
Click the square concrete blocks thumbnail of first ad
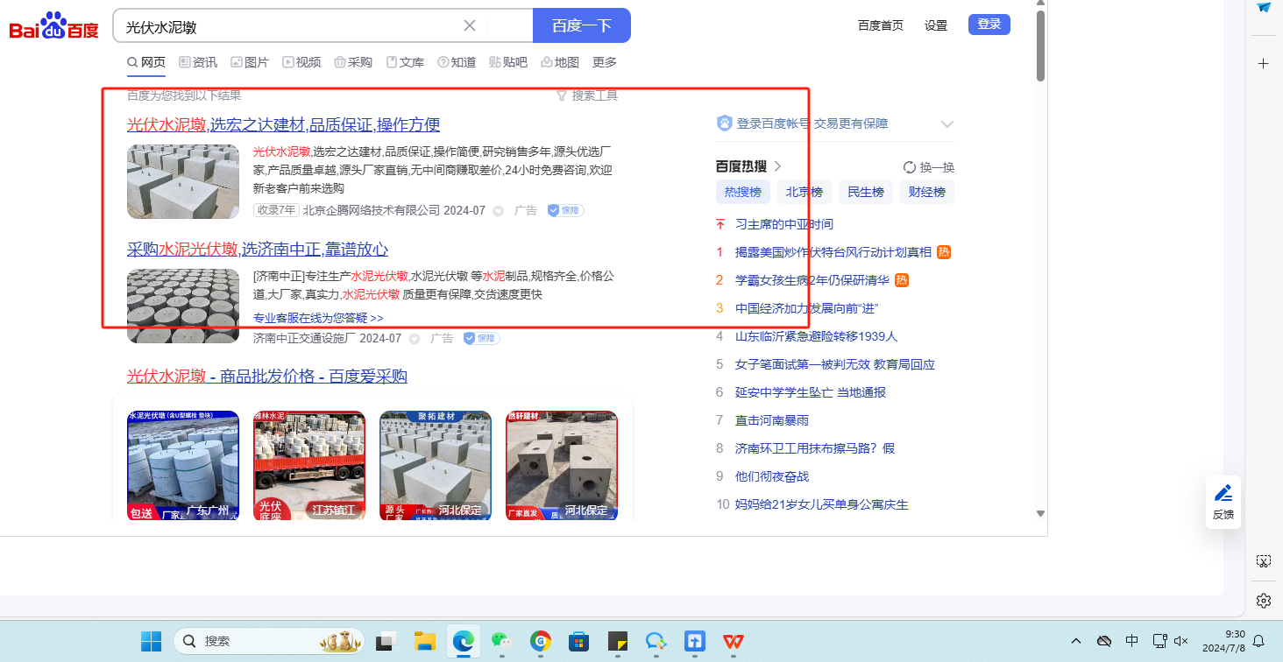point(183,181)
